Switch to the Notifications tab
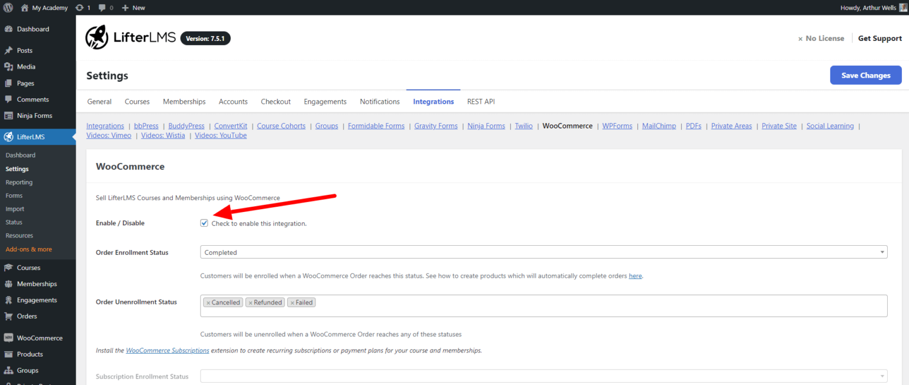Viewport: 909px width, 385px height. [379, 101]
